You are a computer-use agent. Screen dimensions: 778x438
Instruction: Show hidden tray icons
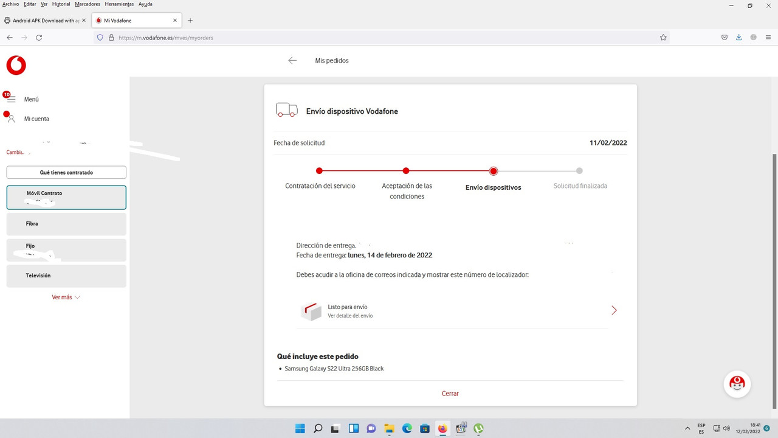pos(687,428)
